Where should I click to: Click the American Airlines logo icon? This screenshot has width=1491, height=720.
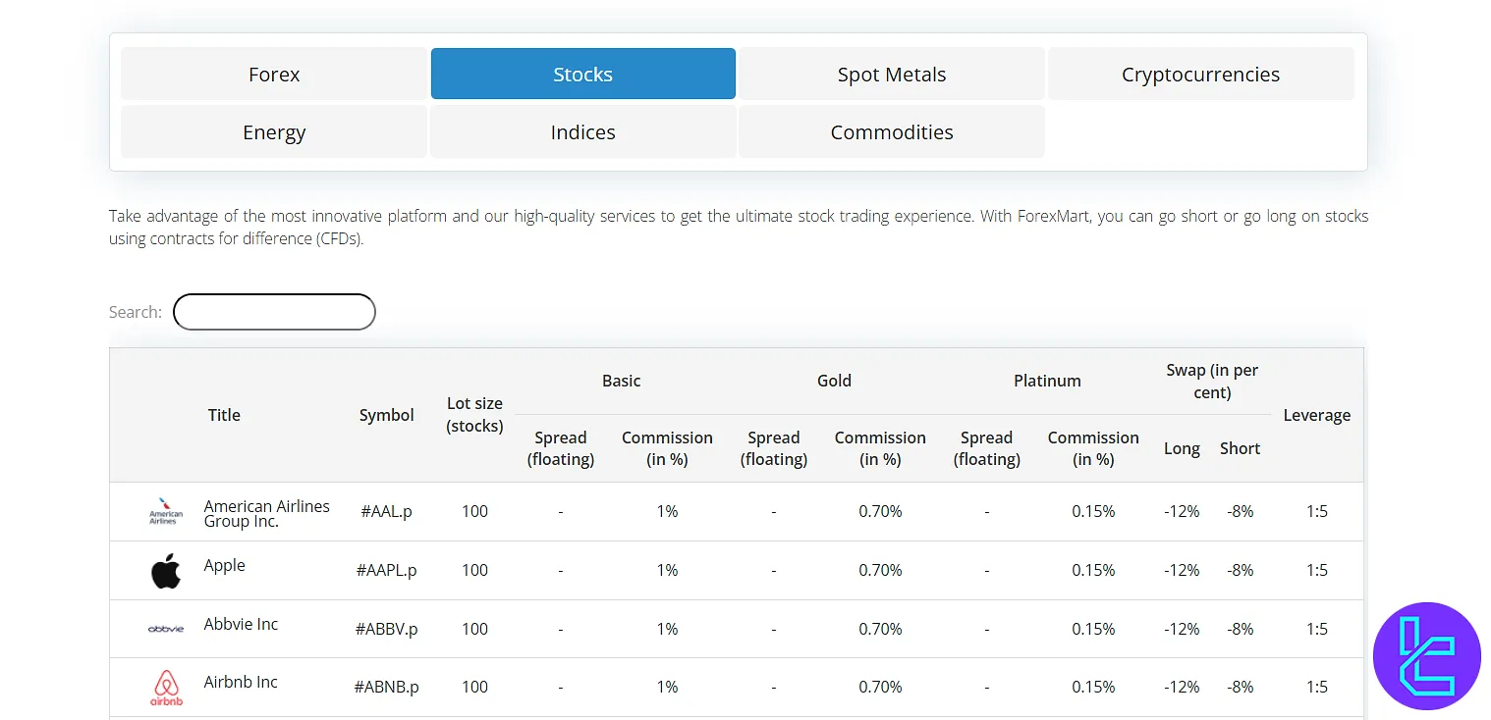click(165, 511)
